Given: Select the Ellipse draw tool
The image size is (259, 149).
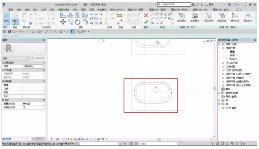Looking at the screenshot, I should (x=153, y=23).
